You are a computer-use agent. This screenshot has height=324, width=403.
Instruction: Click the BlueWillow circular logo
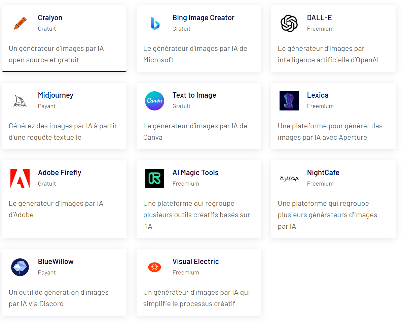point(20,267)
